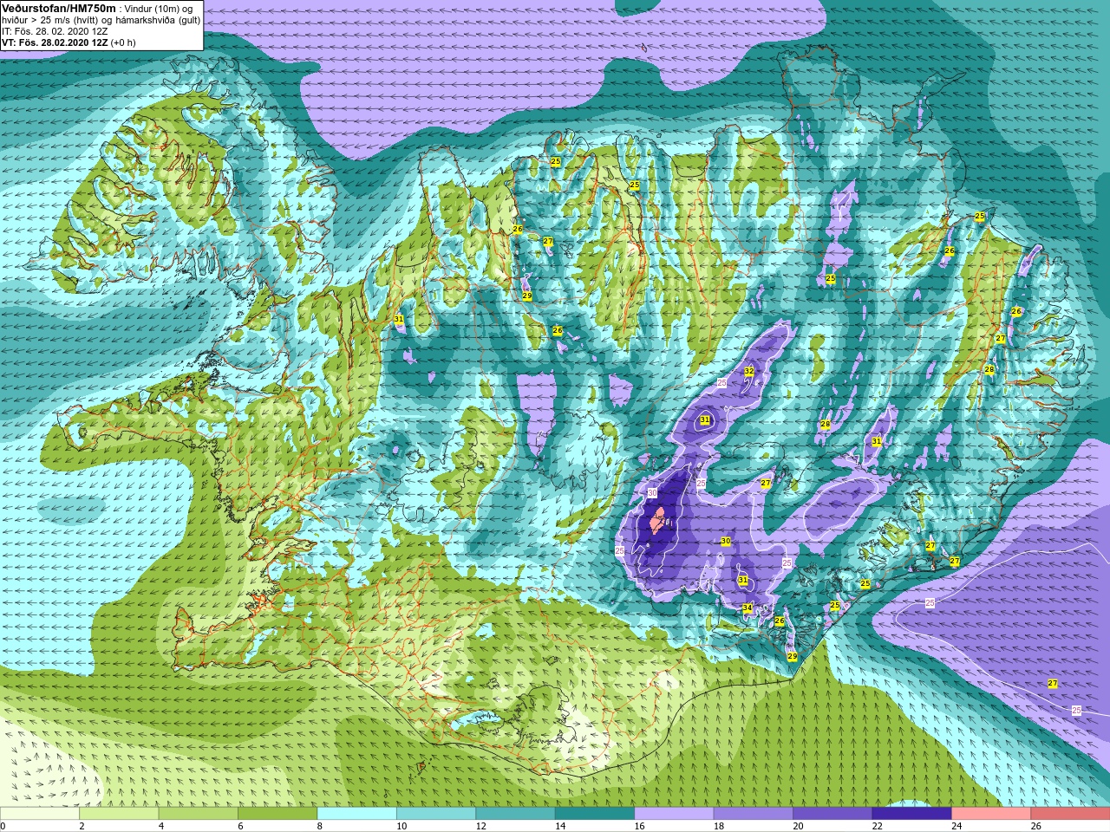Click the yellow '34' peak gust marker
Screen dimensions: 1110x832
(748, 608)
